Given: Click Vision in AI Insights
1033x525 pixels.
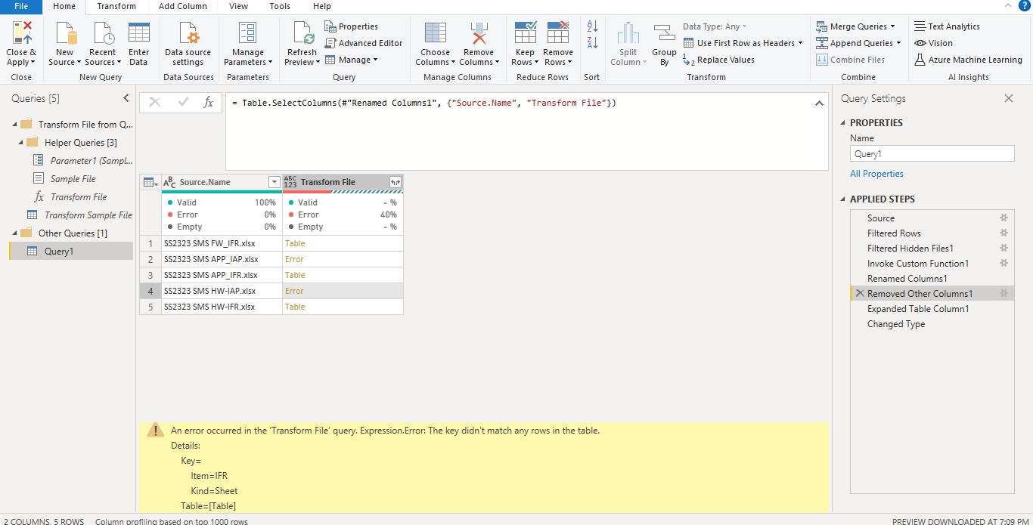Looking at the screenshot, I should coord(934,43).
